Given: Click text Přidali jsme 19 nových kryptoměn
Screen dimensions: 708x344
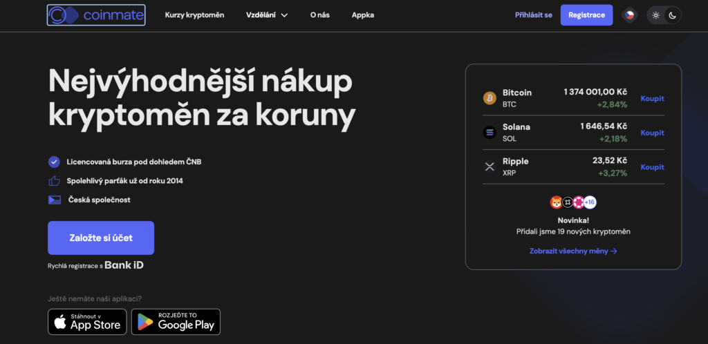Looking at the screenshot, I should 573,231.
